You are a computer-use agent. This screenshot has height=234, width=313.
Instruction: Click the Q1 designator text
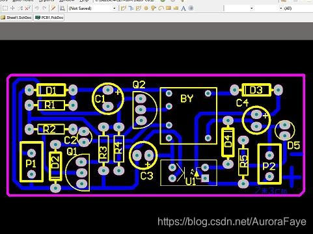(72, 151)
